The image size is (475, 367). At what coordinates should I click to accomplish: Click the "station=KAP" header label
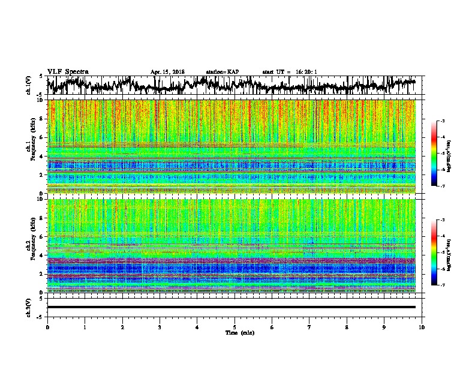pos(223,72)
